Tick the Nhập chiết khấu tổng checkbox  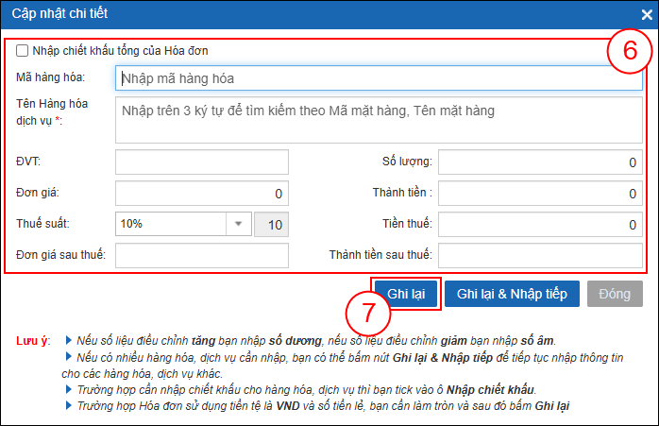pos(23,50)
